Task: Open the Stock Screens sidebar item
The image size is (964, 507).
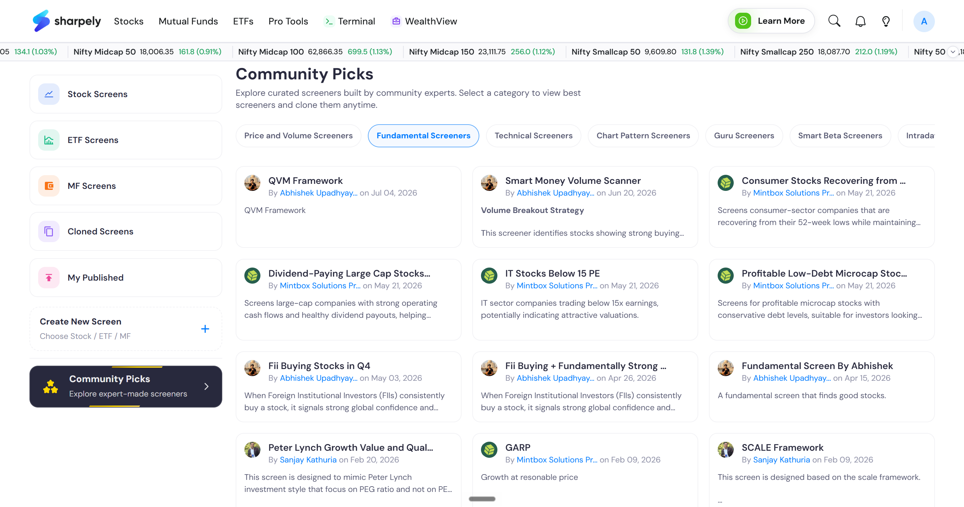Action: (126, 94)
